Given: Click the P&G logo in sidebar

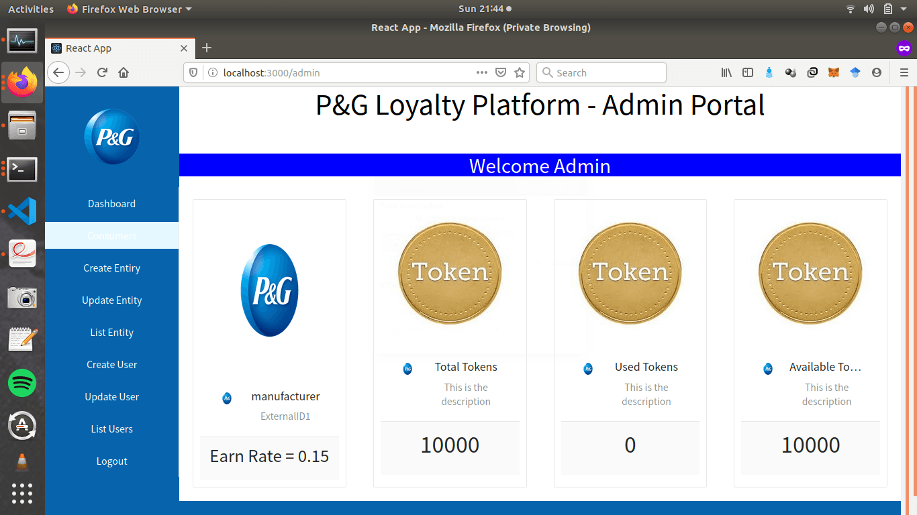Looking at the screenshot, I should click(x=112, y=137).
